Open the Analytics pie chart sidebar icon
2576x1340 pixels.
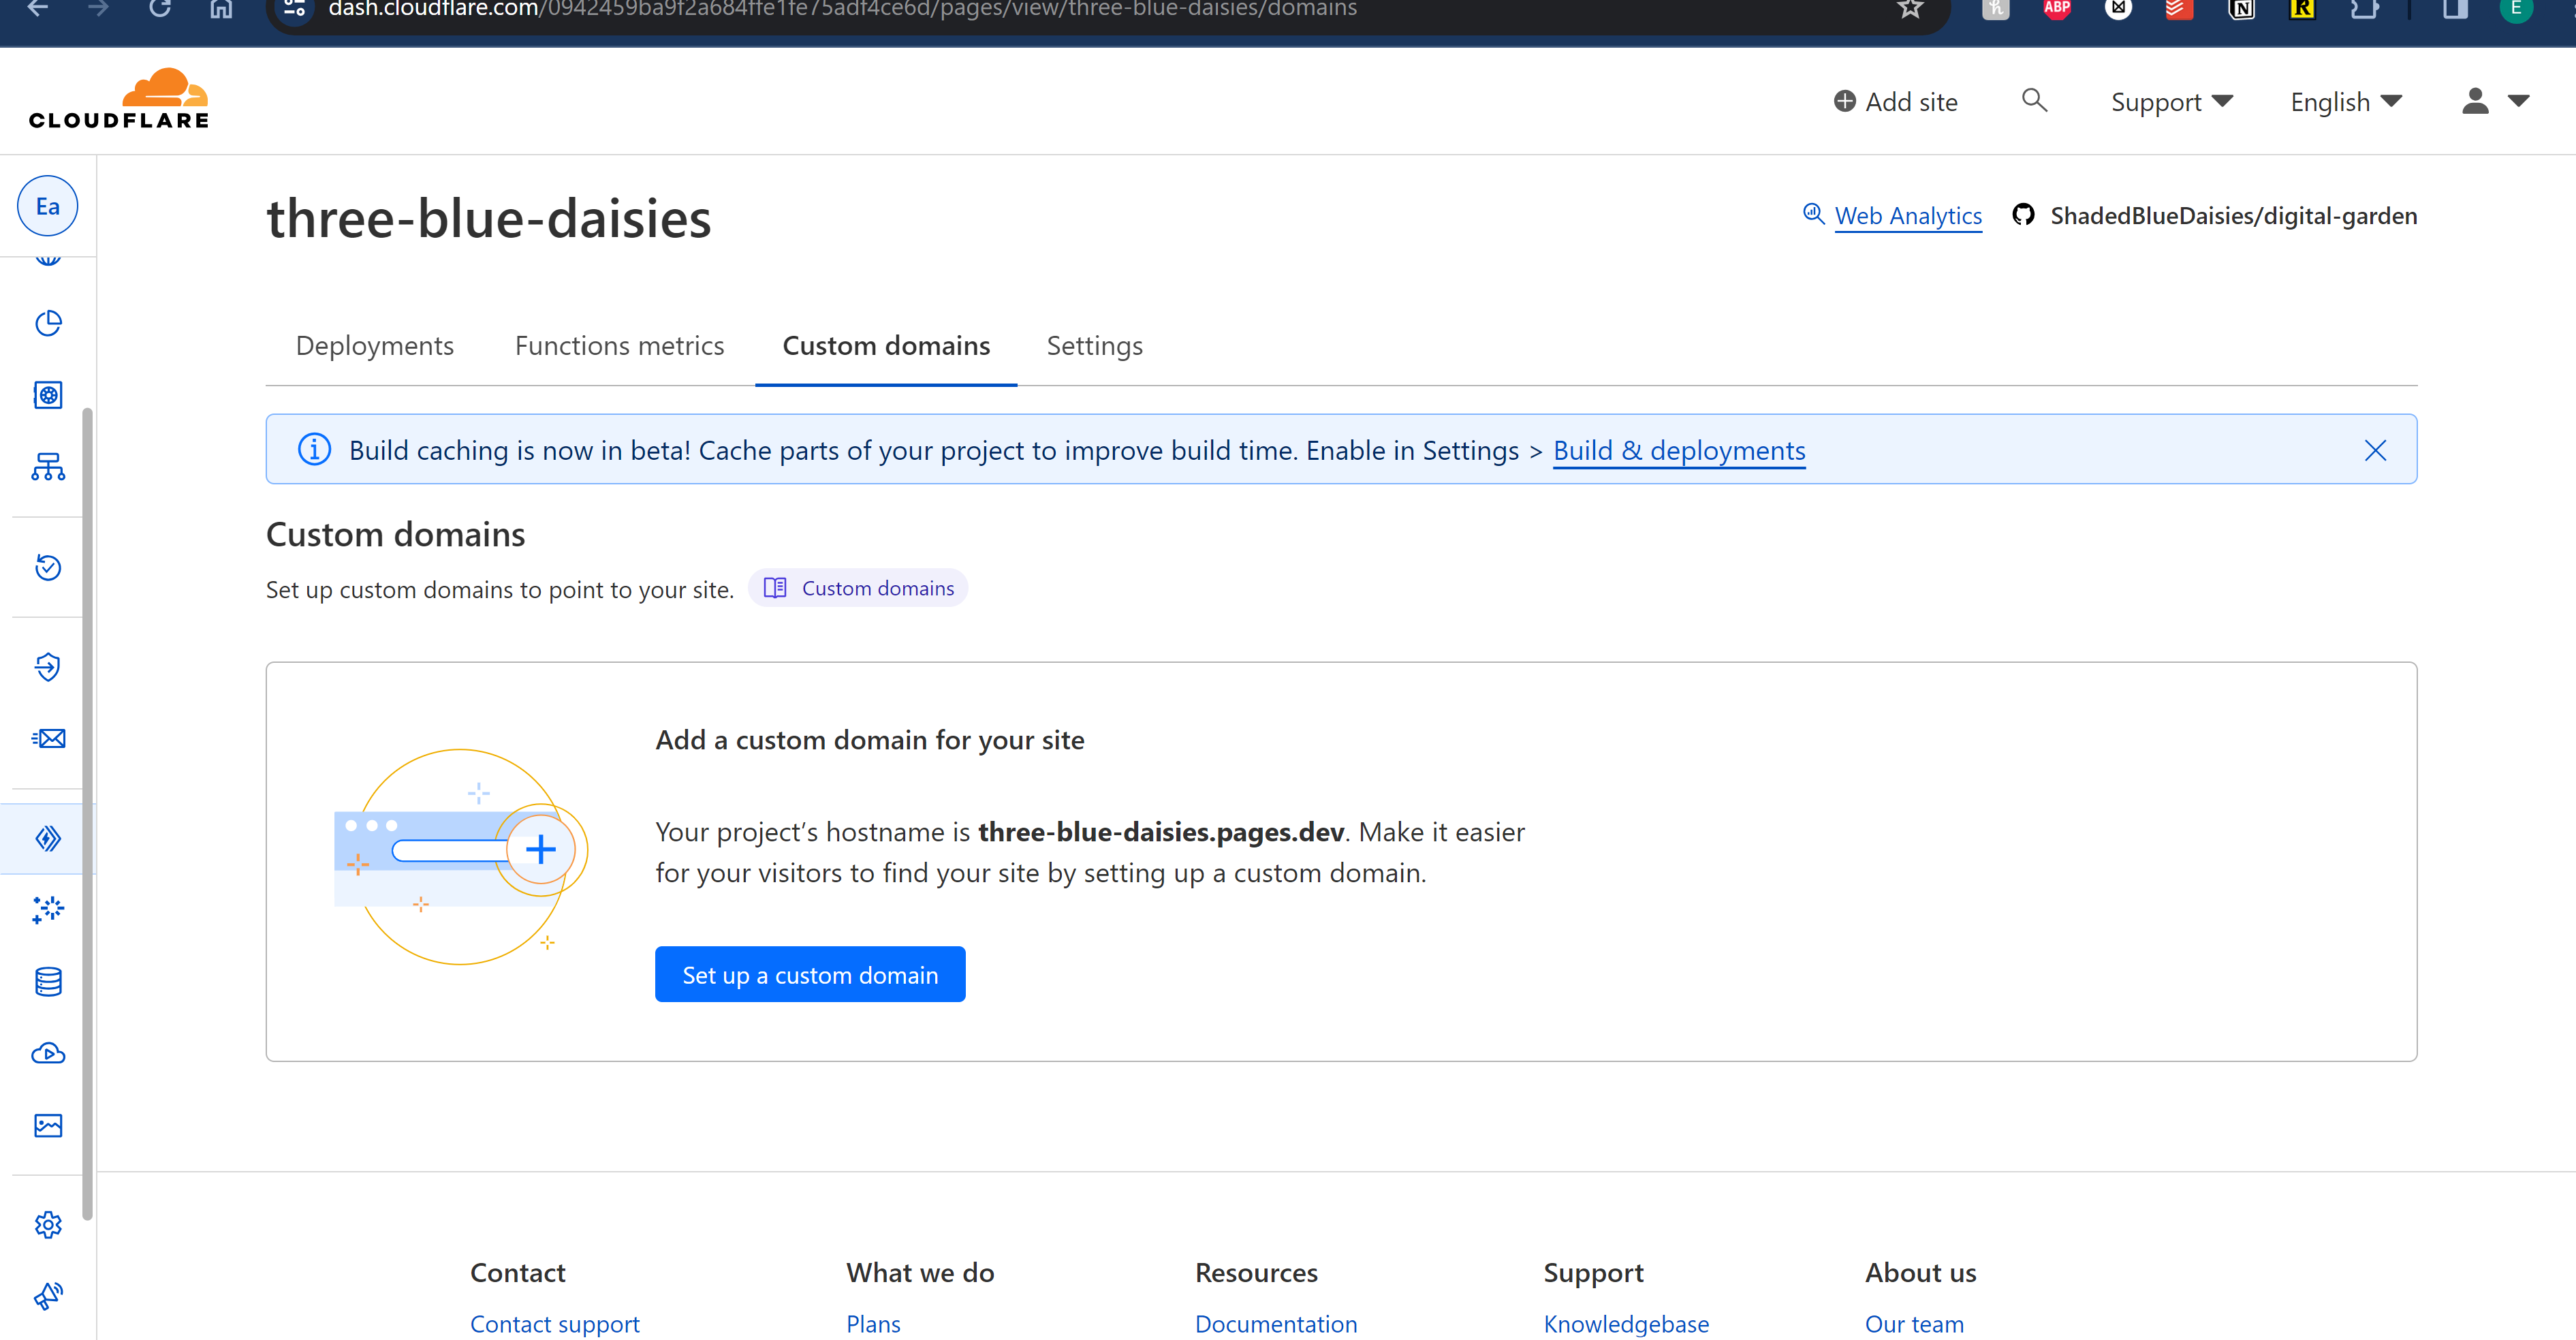[x=48, y=323]
